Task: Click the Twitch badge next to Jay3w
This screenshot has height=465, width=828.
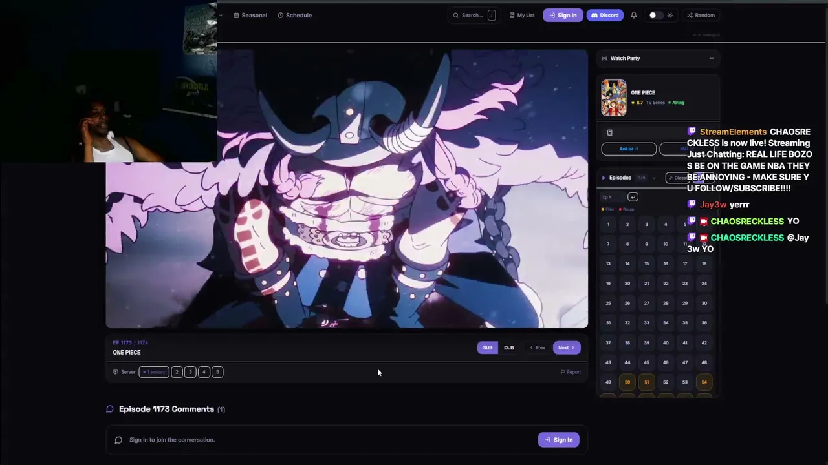Action: click(692, 204)
